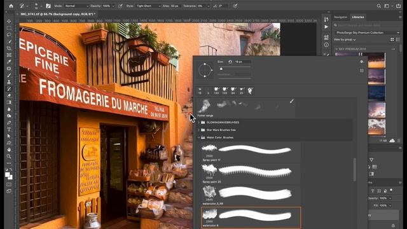Select the Hand tool
The width and height of the screenshot is (407, 229).
click(x=9, y=149)
